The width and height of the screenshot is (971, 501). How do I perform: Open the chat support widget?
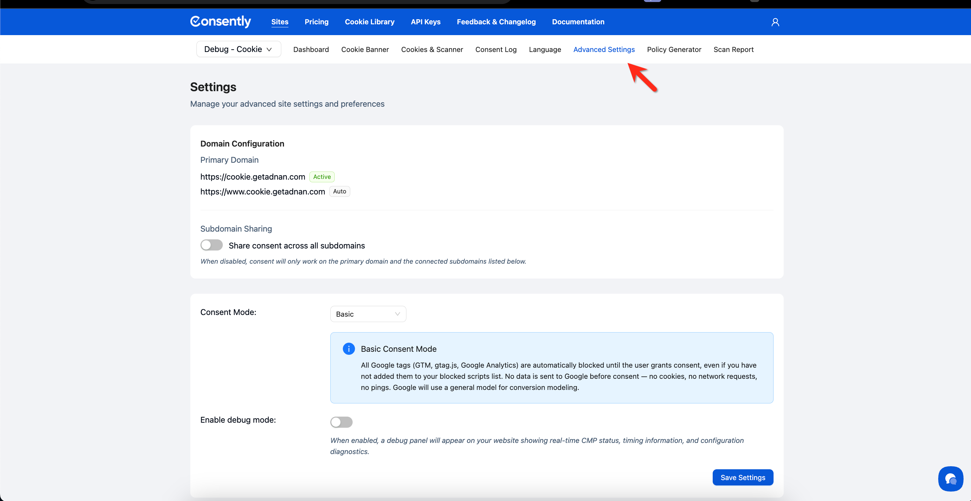tap(950, 479)
